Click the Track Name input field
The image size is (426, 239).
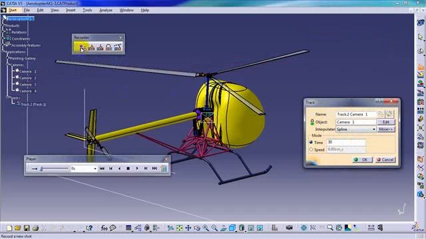tap(356, 114)
